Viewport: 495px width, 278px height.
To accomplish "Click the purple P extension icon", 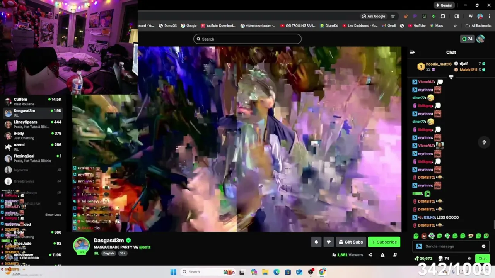I will (x=415, y=16).
